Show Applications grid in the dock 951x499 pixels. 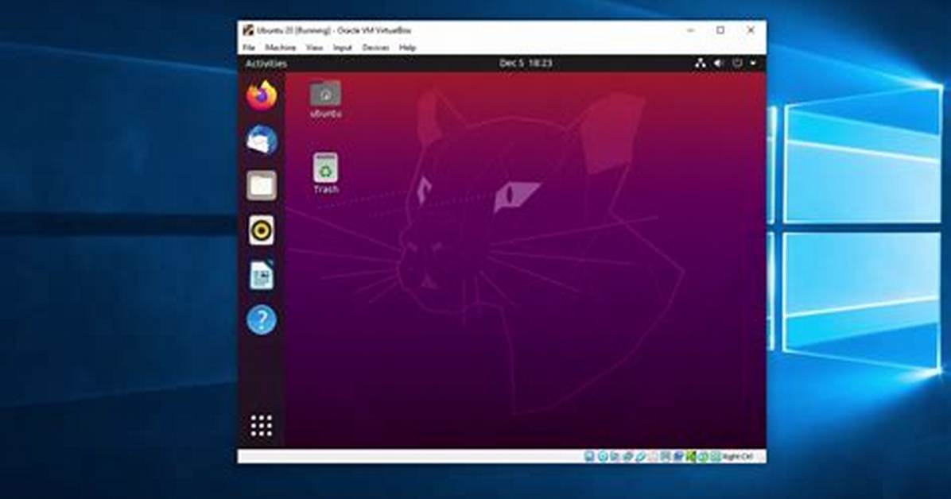[x=262, y=426]
